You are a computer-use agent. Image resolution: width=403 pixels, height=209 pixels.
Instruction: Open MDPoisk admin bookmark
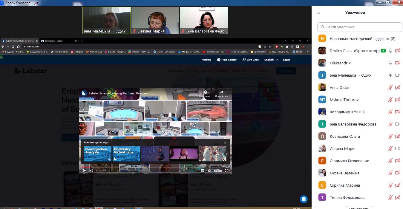coord(59,52)
